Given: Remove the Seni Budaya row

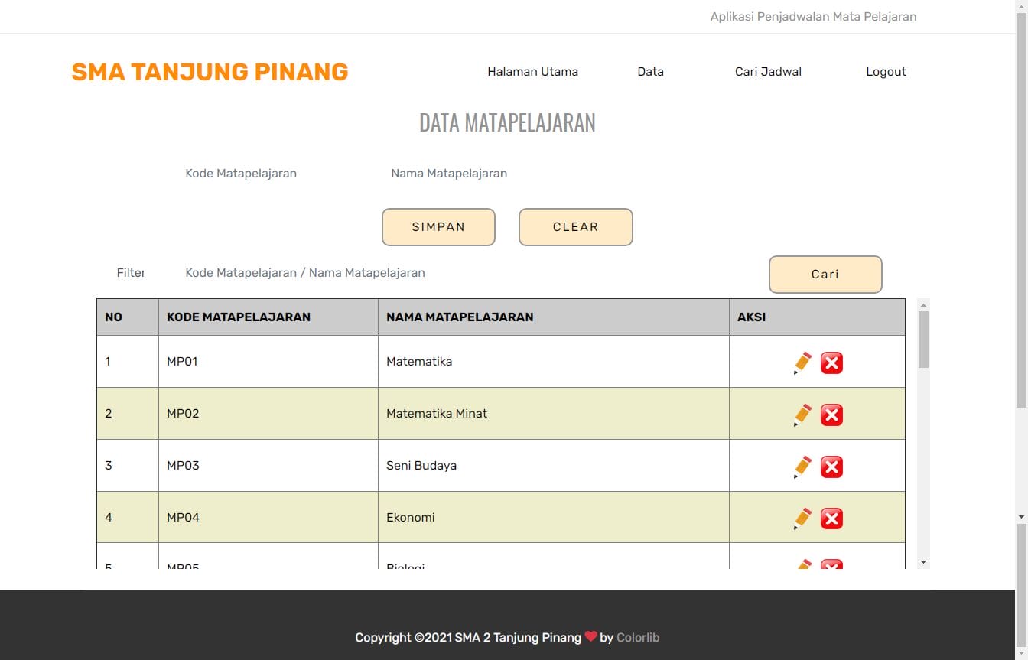Looking at the screenshot, I should [831, 467].
